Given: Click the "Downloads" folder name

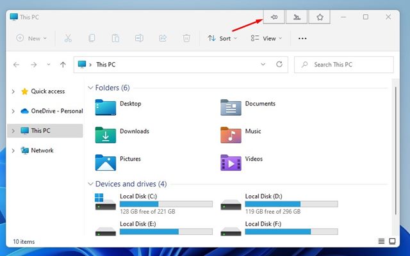Looking at the screenshot, I should tap(135, 131).
